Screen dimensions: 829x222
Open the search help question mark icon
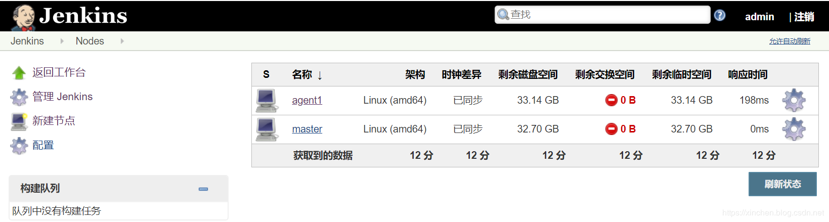(x=719, y=16)
